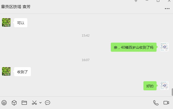Select the scissors screenshot tool
Screen dimensions: 173x109
tap(34, 103)
